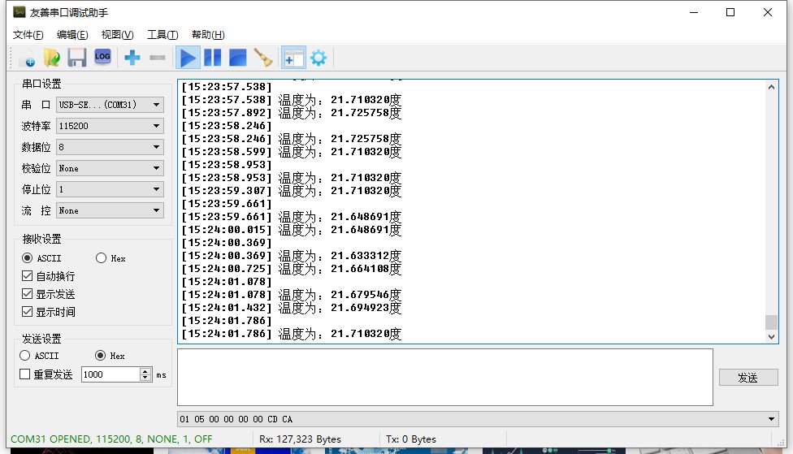Increase repeat interval with up stepper
This screenshot has width=793, height=454.
pos(145,371)
